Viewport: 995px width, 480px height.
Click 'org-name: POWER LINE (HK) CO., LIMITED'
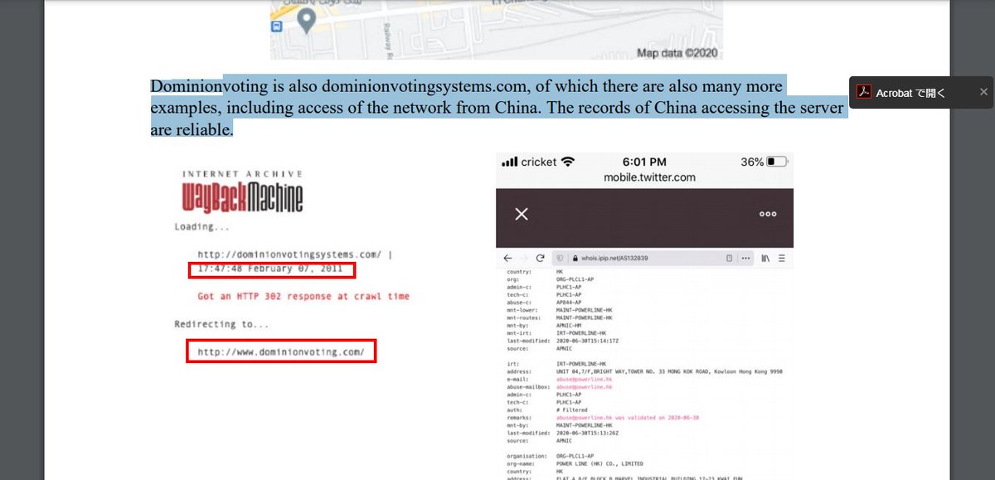click(x=574, y=463)
